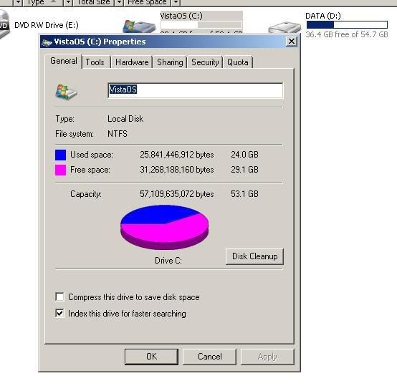
Task: Uncheck Index this drive for faster searching
Action: 59,314
